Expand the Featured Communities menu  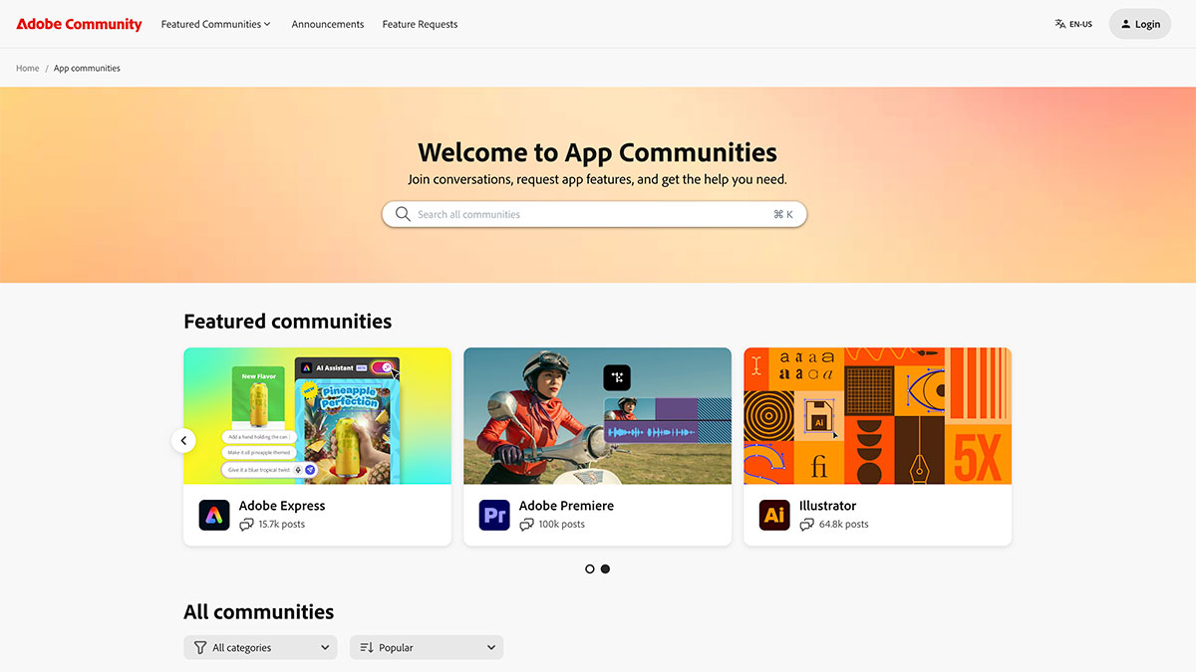[x=215, y=23]
